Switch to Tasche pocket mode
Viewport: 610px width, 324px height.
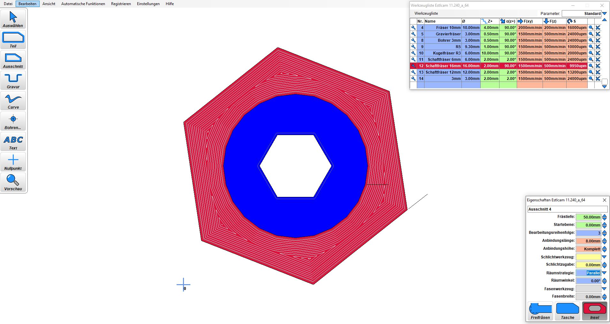coord(568,311)
